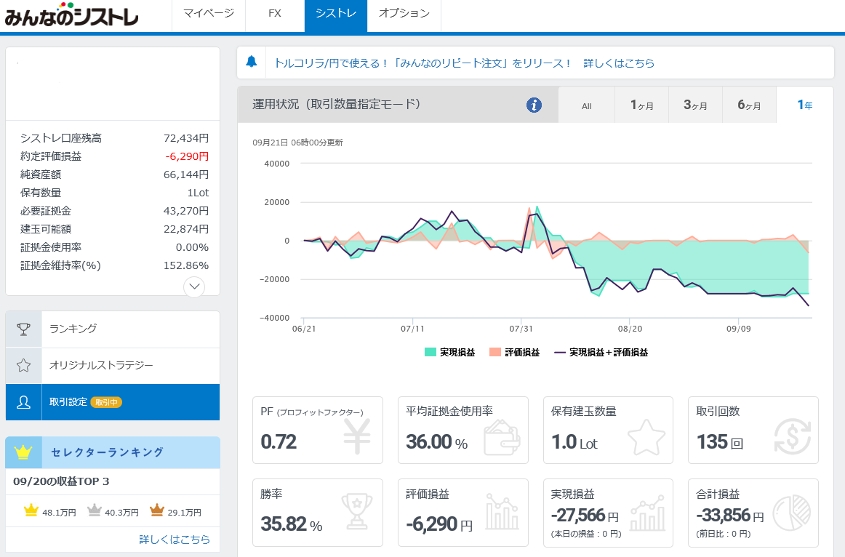Click the star icon beside オリジナルストラテジー

[23, 366]
